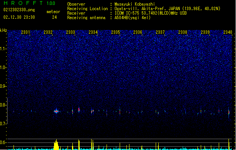Click the 2336 time marker
The height and width of the screenshot is (150, 236).
(138, 32)
